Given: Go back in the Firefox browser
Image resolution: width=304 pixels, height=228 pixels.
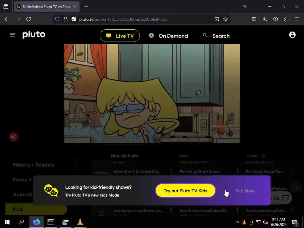Looking at the screenshot, I should coord(7,19).
